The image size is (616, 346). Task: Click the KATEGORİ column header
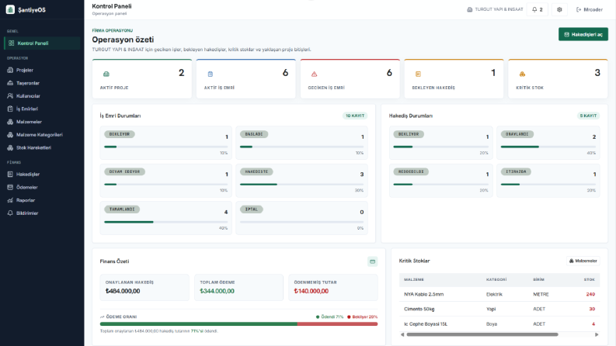pos(496,280)
